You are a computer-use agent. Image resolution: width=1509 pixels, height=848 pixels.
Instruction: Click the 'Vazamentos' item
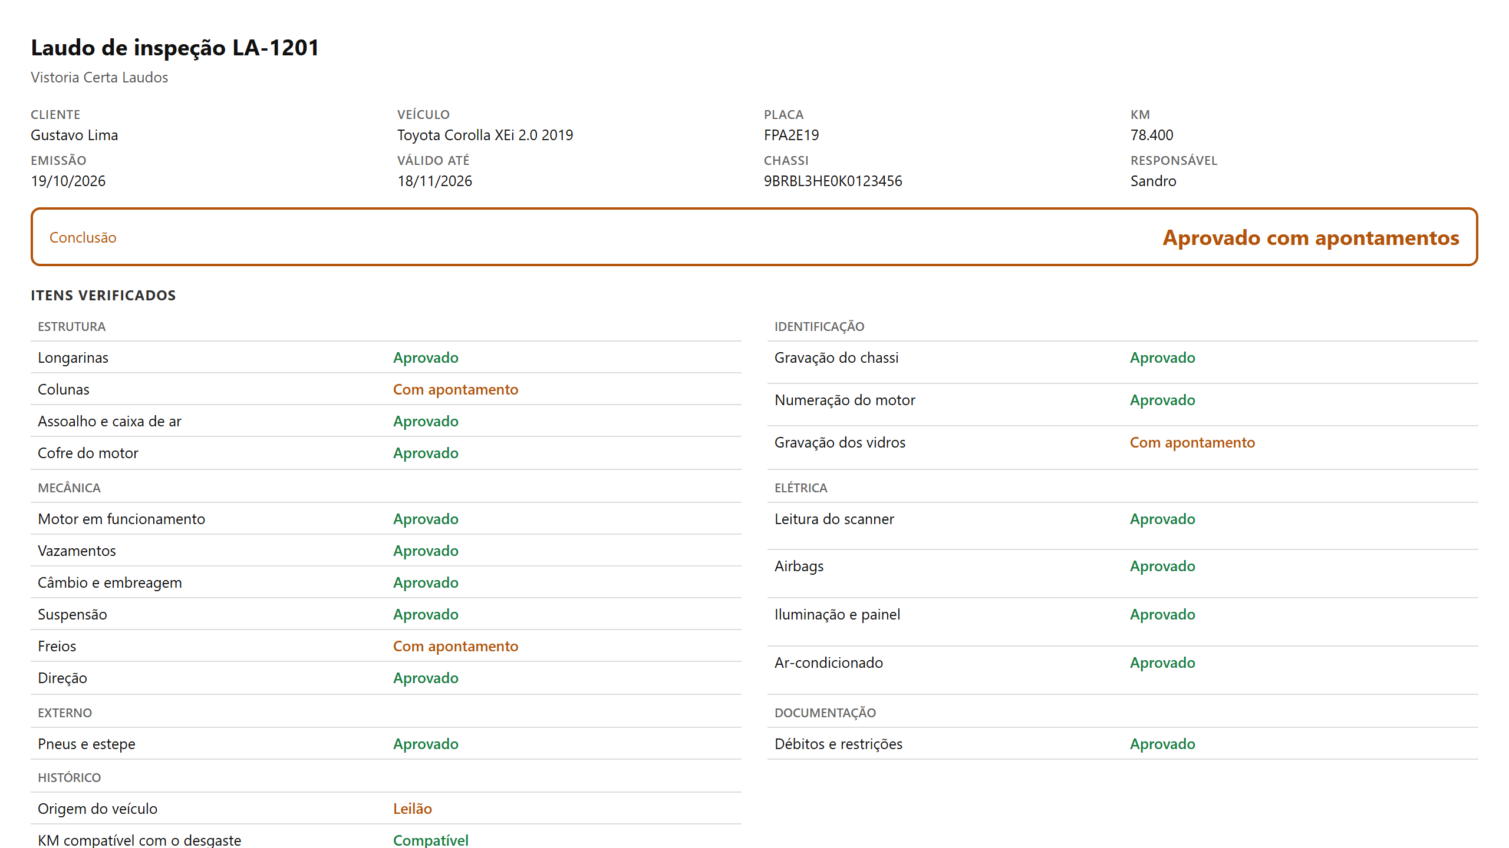77,551
